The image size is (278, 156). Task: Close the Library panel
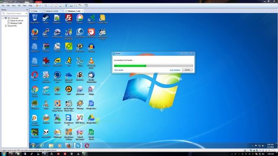click(27, 10)
